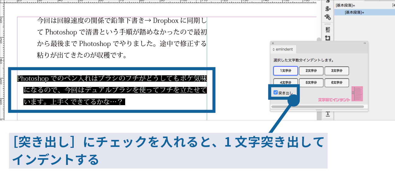Image resolution: width=395 pixels, height=178 pixels.
Task: Collapse the emIndent panel via the double-chevron
Action: point(364,43)
